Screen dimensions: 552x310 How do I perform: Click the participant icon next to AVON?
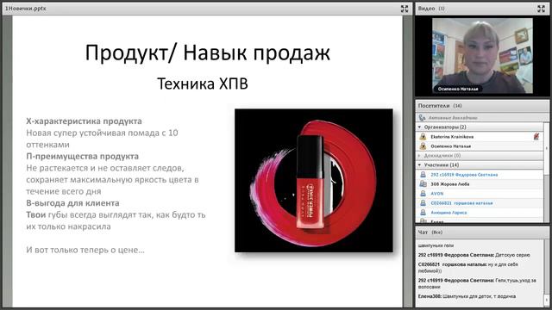point(423,193)
